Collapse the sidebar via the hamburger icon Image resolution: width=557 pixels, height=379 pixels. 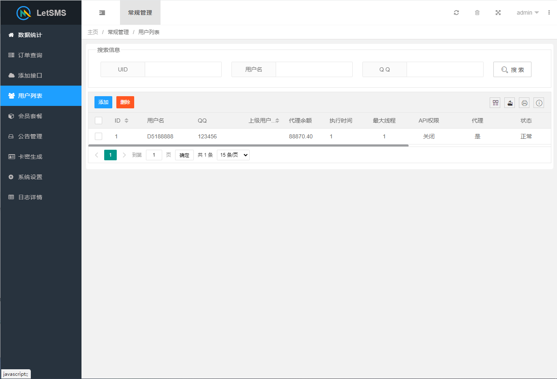coord(102,13)
